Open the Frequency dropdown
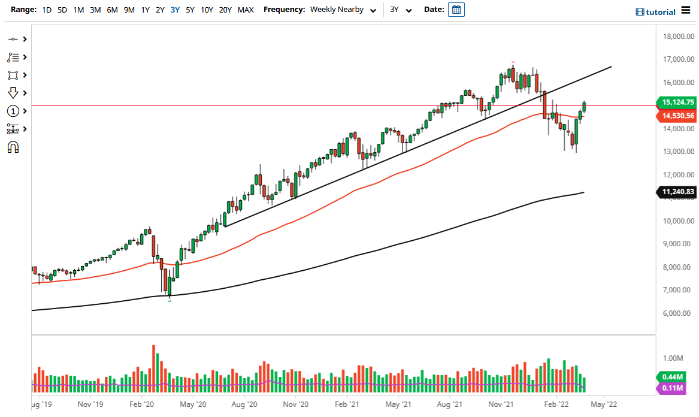 tap(341, 10)
